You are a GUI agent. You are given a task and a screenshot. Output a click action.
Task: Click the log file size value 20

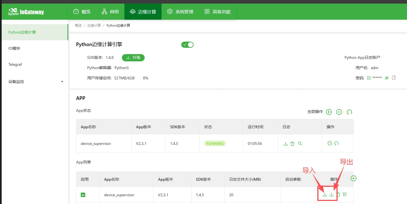(231, 195)
